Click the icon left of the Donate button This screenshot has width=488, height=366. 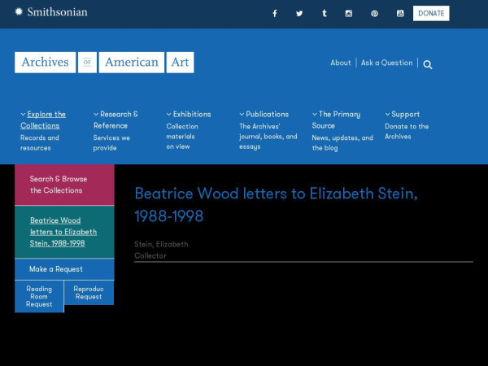coord(400,13)
